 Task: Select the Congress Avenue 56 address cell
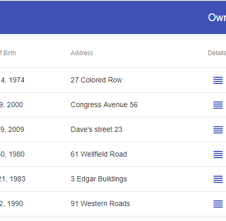[x=104, y=105]
